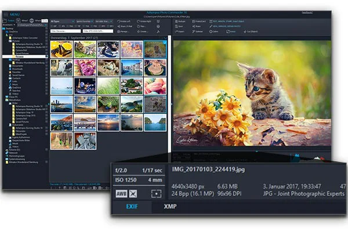The height and width of the screenshot is (231, 348).
Task: Open the folder path combo box
Action: pos(32,25)
